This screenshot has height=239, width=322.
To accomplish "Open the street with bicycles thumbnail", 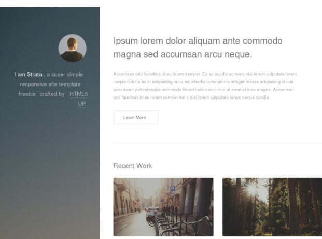I will 163,207.
